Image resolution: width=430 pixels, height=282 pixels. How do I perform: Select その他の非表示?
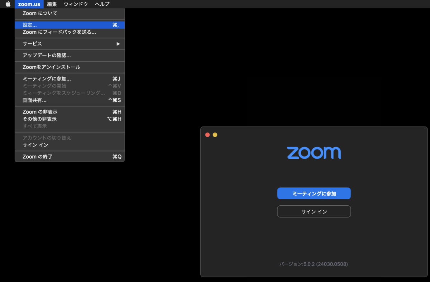pyautogui.click(x=70, y=119)
